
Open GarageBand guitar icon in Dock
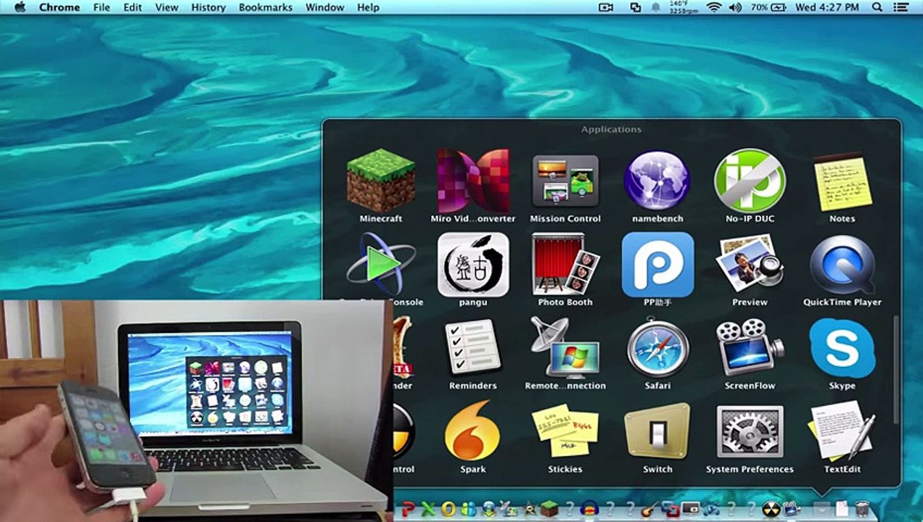[648, 509]
